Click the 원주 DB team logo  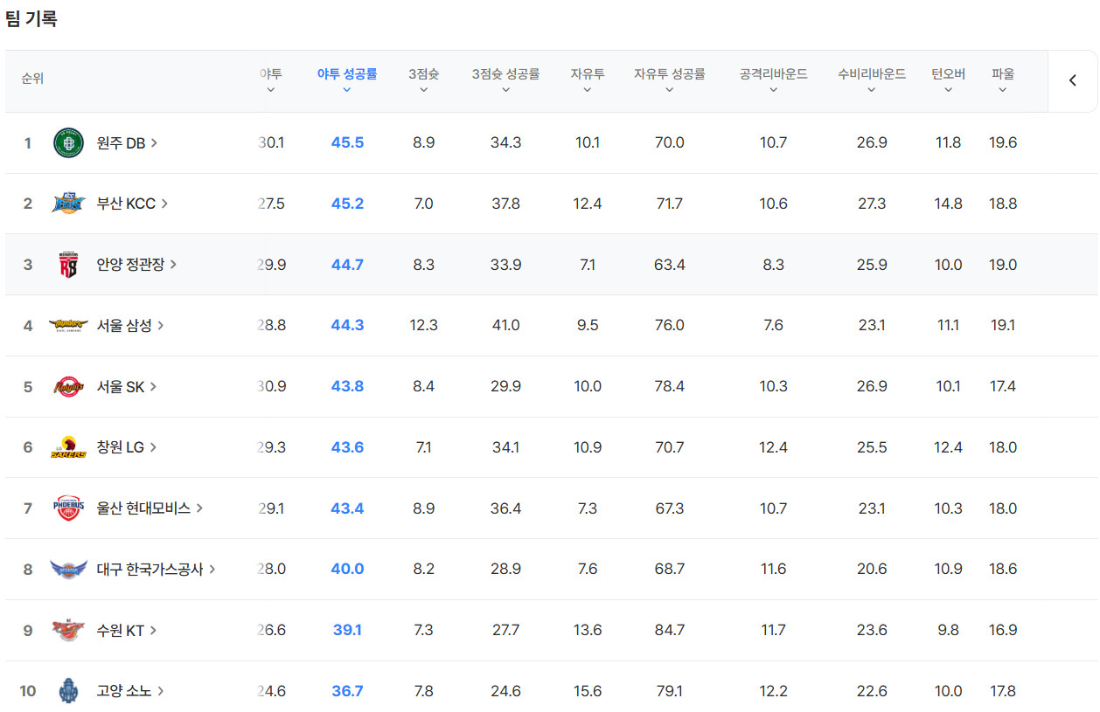pyautogui.click(x=68, y=143)
